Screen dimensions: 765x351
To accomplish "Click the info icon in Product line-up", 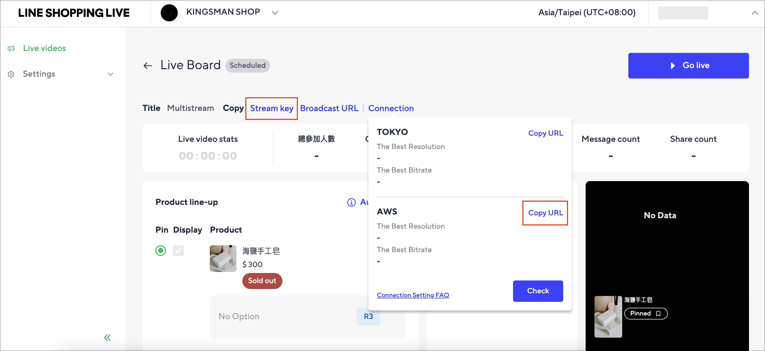I will (x=351, y=202).
